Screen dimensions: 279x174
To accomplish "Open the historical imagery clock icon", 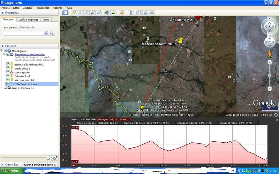I will 107,13.
